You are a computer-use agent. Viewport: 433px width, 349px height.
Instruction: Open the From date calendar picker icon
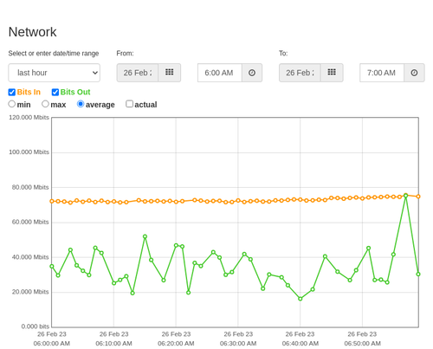coord(170,73)
